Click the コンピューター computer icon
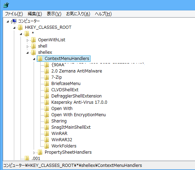The image size is (195, 170). [x=14, y=21]
